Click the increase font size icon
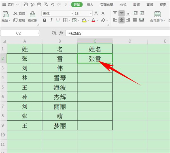 (97, 13)
